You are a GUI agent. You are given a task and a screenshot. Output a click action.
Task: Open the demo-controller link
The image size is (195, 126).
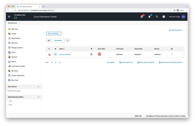65,54
